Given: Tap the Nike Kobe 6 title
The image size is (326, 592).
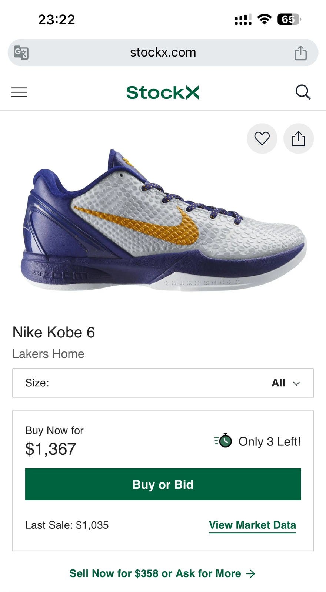Looking at the screenshot, I should tap(54, 332).
